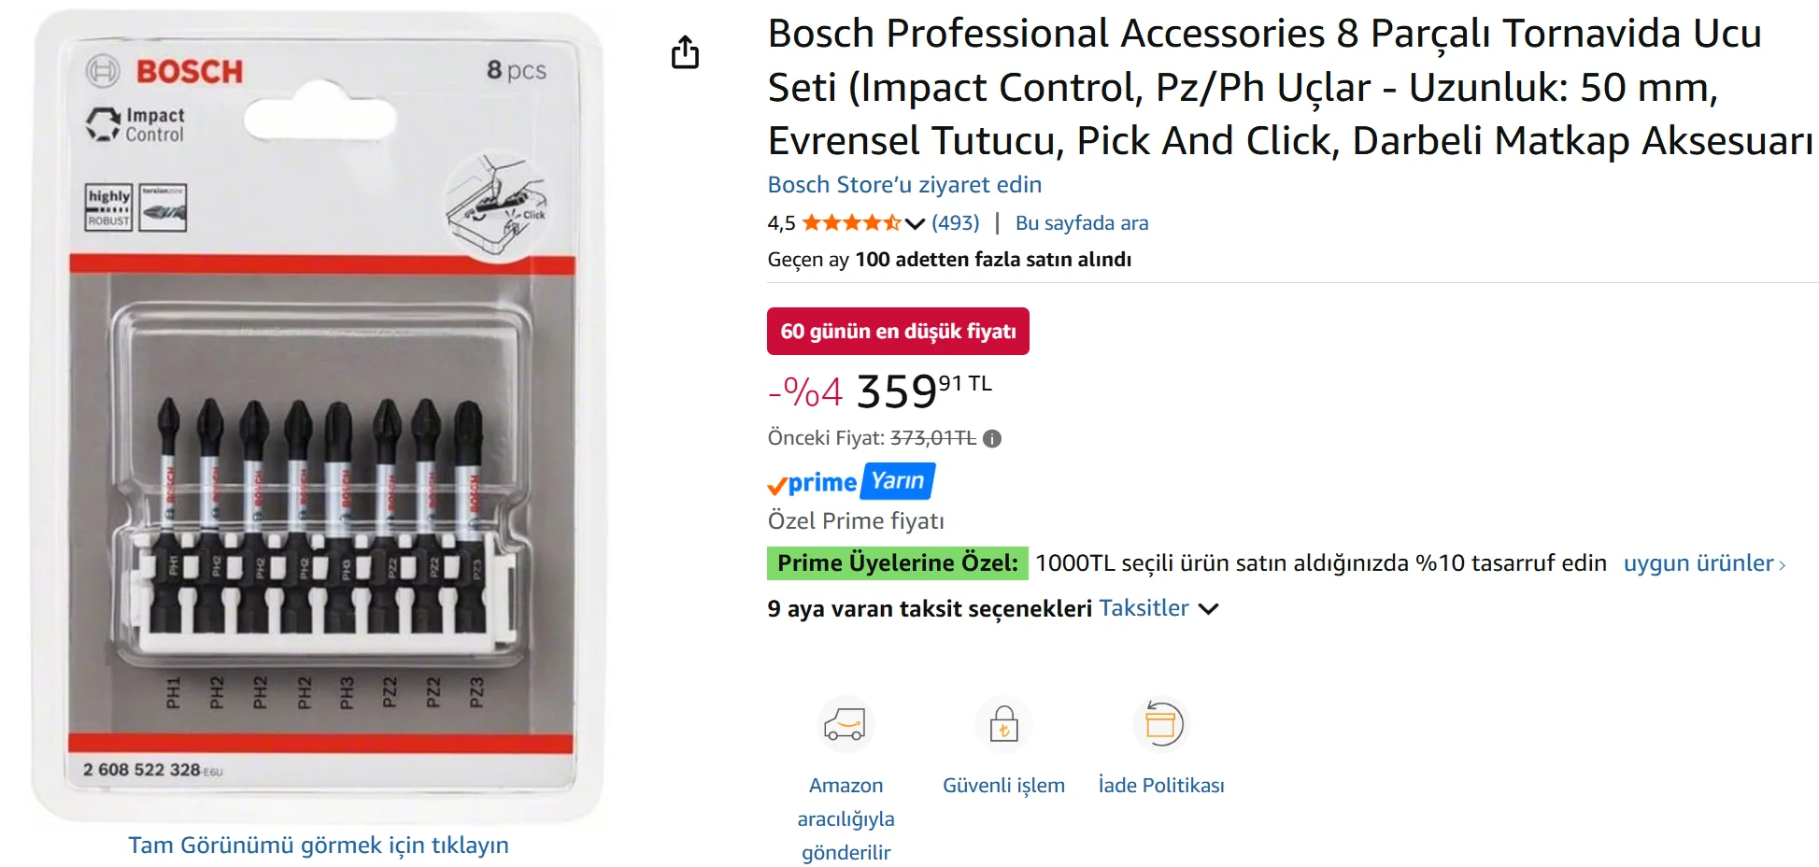Click the star rating icons
This screenshot has height=867, width=1819.
(x=851, y=222)
